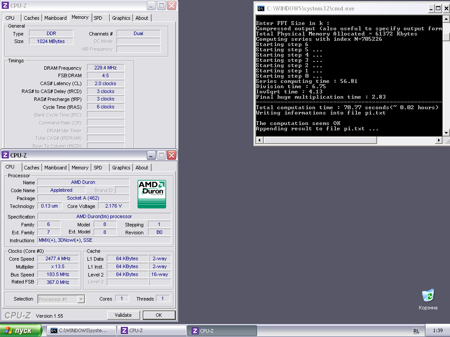Screen dimensions: 450x337
Task: Click the DRAM Frequency value 229.4 MHz
Action: point(105,68)
